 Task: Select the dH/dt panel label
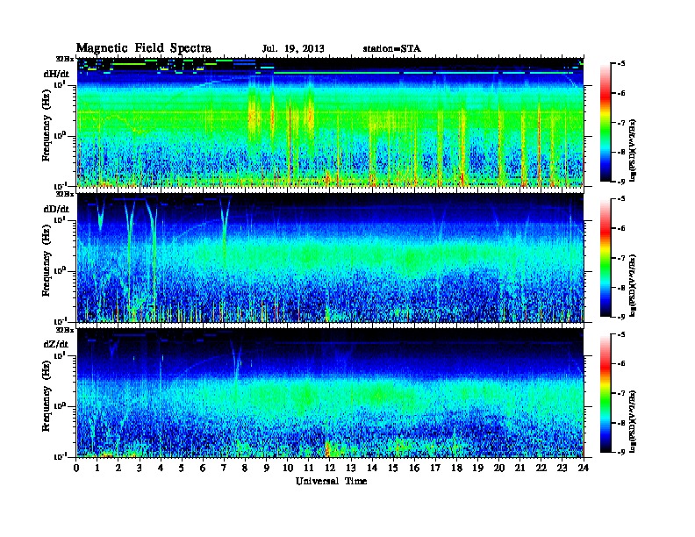point(56,75)
